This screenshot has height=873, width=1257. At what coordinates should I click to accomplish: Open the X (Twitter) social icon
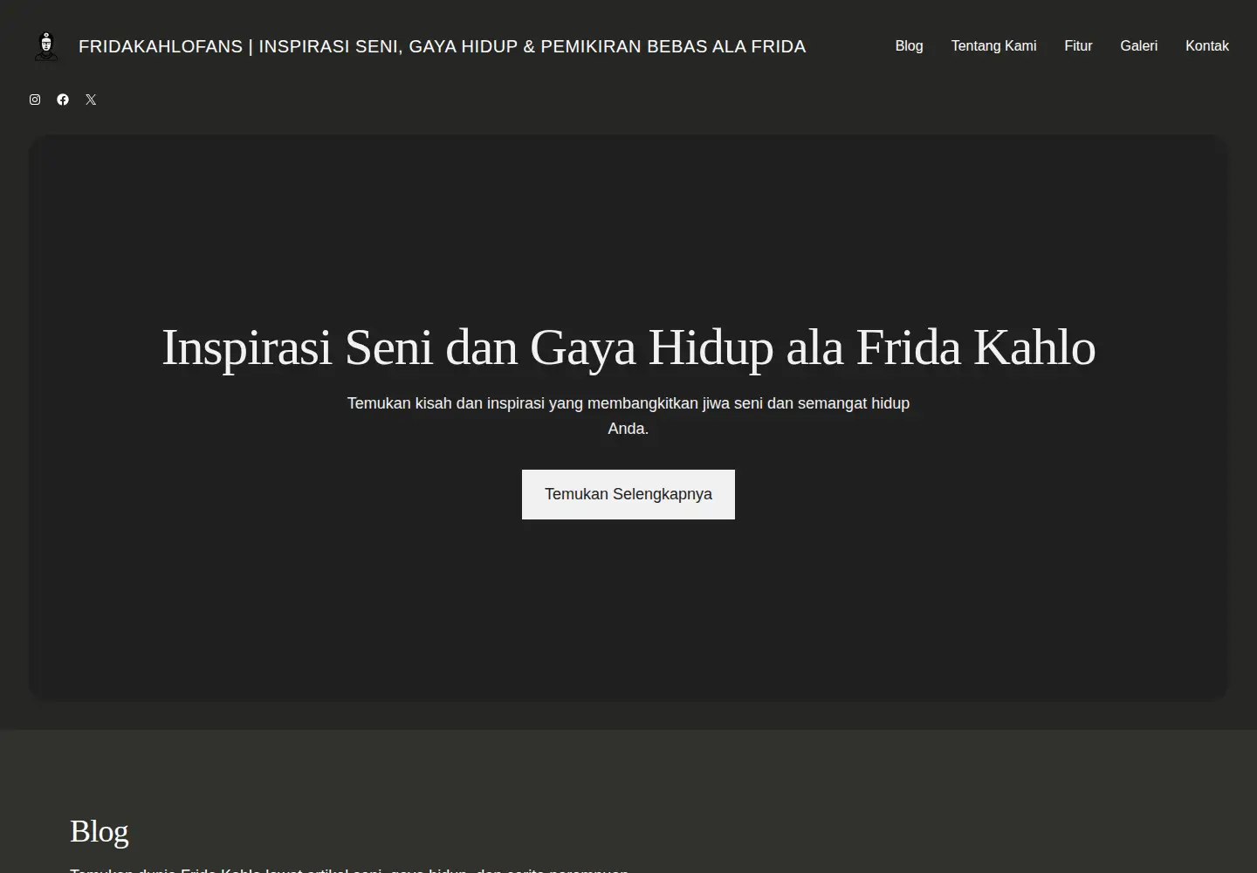[x=91, y=100]
